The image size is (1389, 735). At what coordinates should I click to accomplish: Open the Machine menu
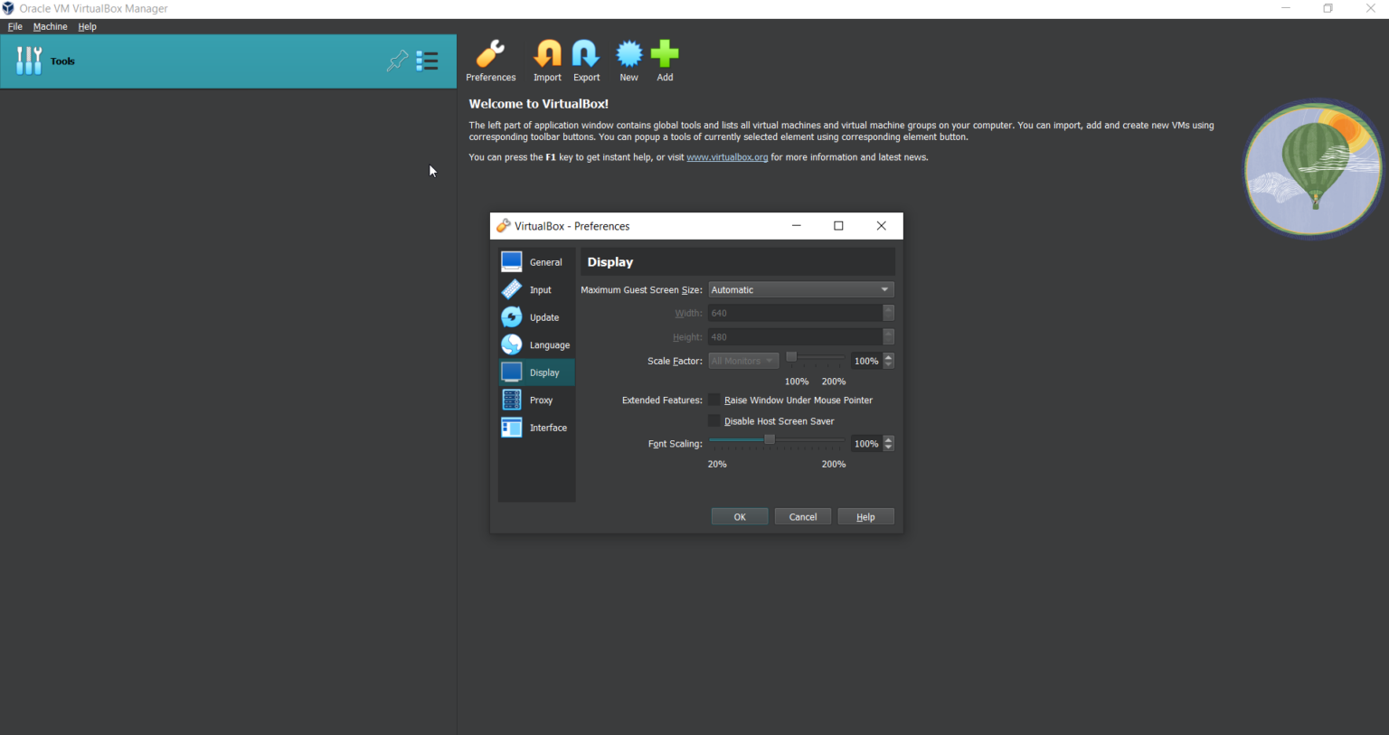pos(51,26)
